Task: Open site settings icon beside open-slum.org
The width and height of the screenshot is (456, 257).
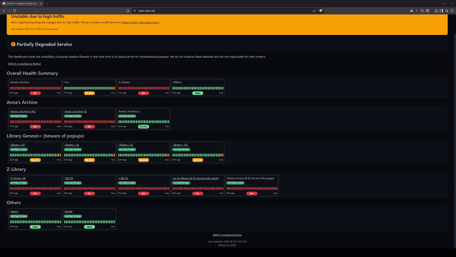Action: (135, 11)
